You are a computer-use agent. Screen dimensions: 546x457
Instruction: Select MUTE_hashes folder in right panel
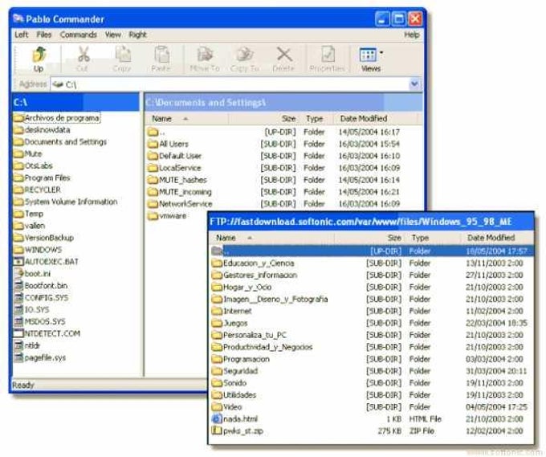177,180
